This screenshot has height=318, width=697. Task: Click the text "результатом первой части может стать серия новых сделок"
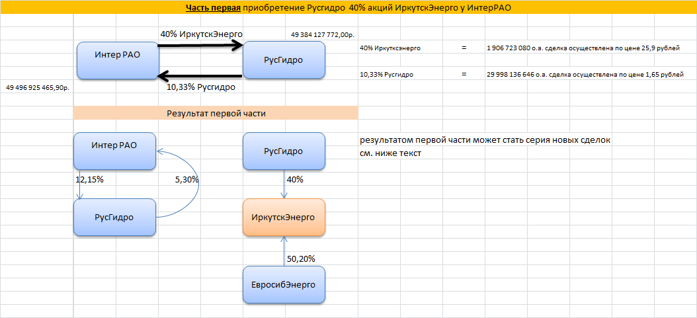pyautogui.click(x=485, y=141)
